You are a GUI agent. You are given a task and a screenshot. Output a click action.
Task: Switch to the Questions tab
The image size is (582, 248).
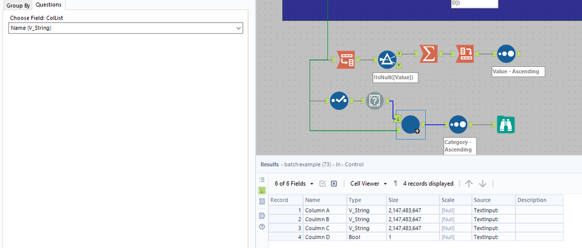(x=48, y=5)
